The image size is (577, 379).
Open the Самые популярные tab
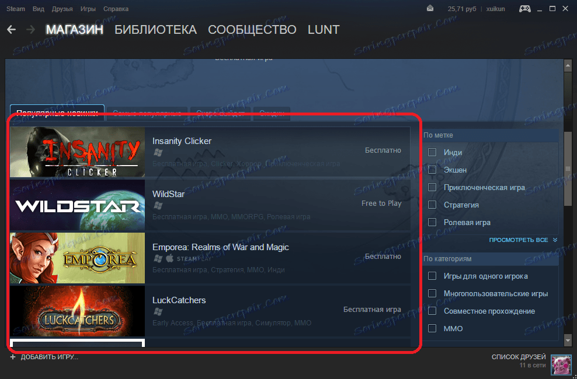click(146, 113)
